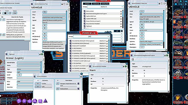188x105 pixels.
Task: Open speech bubble icon on Maintenance Tractor
Action: tap(164, 3)
